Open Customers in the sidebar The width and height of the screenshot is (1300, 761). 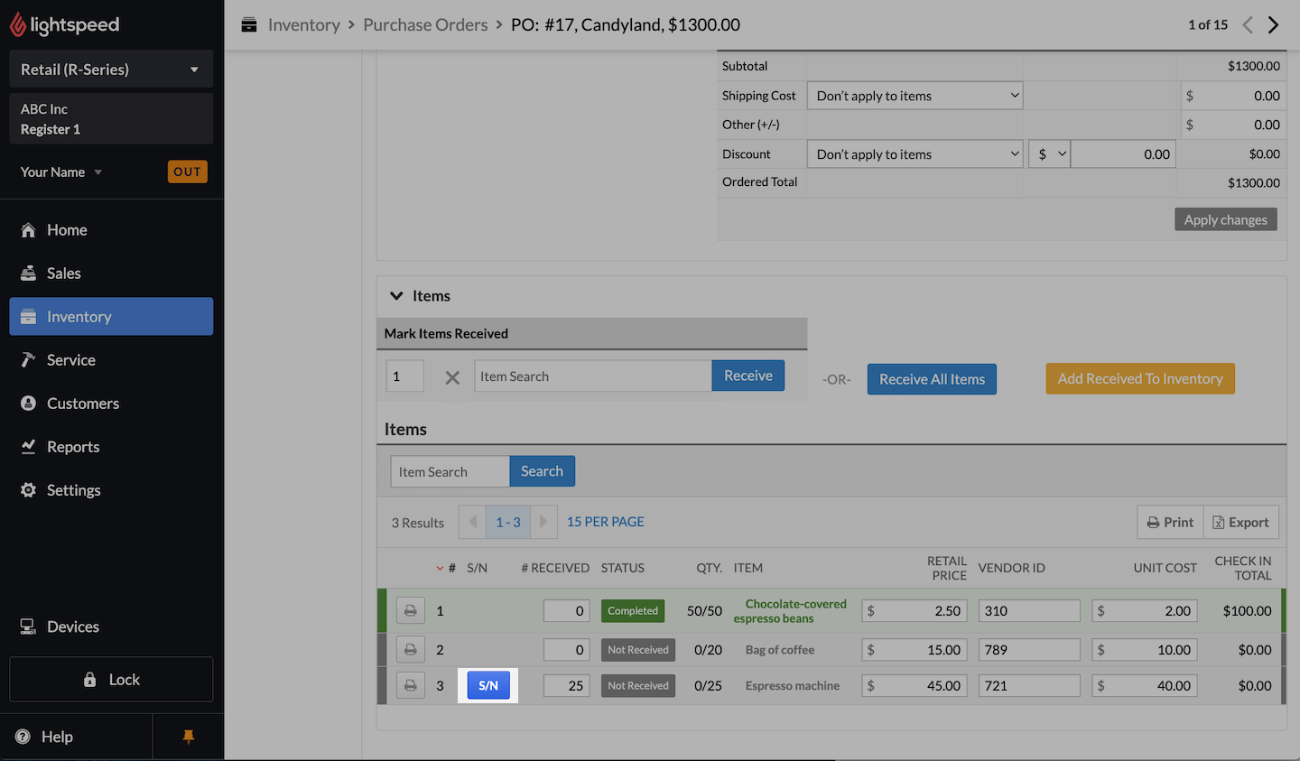[82, 404]
